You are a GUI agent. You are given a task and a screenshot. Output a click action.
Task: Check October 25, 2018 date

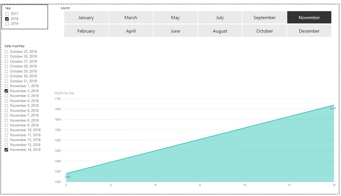click(x=6, y=52)
